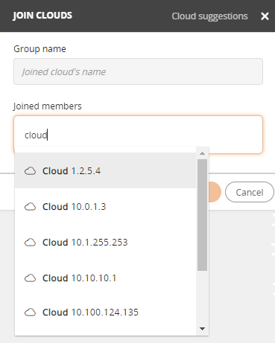Focus the Group name input field
The height and width of the screenshot is (343, 275).
pos(138,71)
